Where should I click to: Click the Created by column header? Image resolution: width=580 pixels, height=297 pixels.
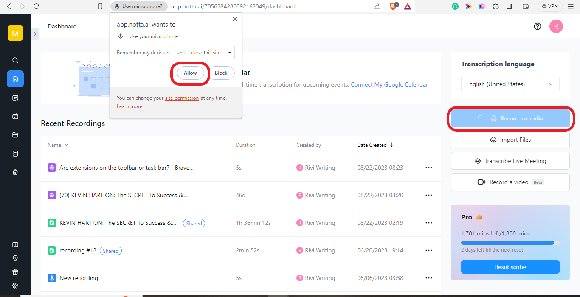point(309,145)
